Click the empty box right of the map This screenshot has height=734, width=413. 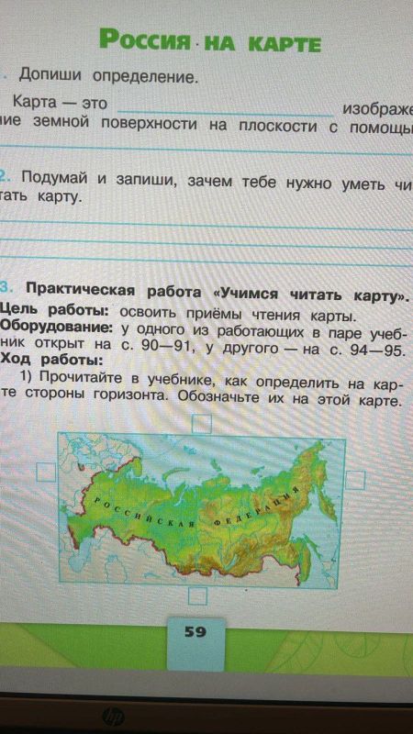pos(355,481)
